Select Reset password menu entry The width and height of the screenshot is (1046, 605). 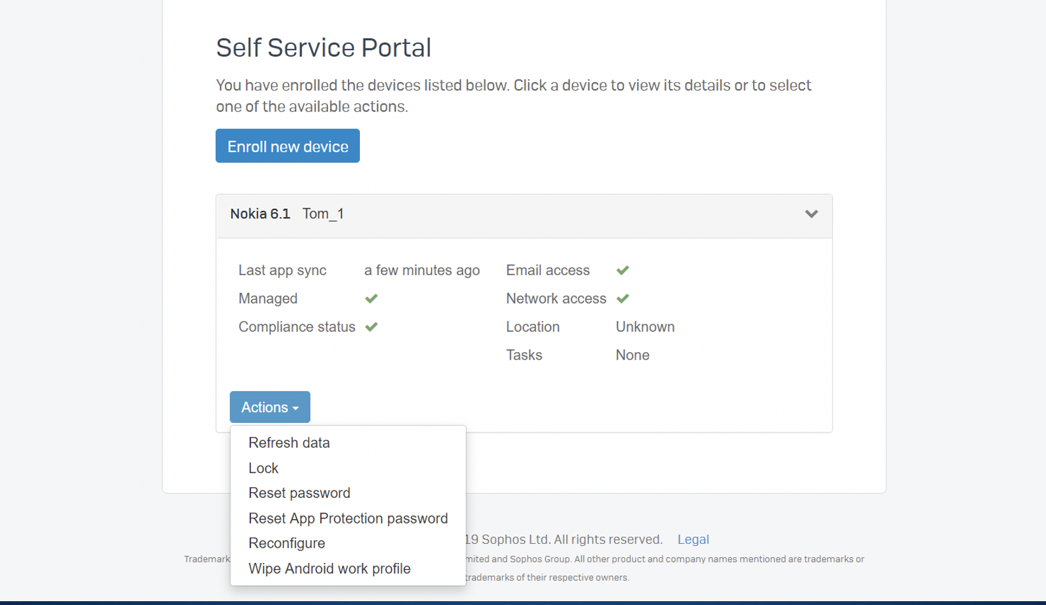coord(299,493)
